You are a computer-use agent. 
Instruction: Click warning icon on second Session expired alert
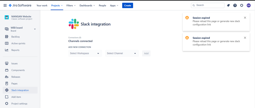point(187,38)
